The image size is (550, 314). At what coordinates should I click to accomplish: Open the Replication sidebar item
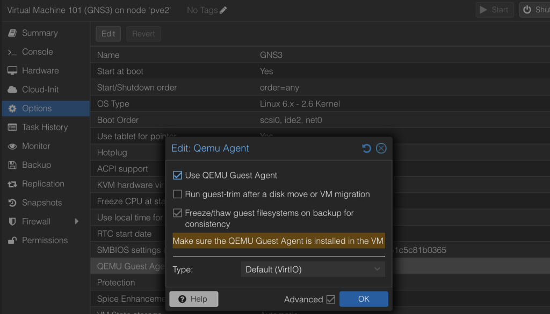click(x=43, y=184)
